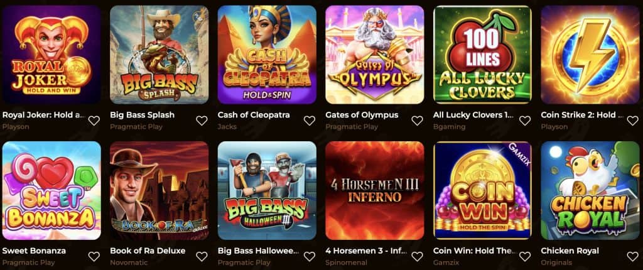This screenshot has width=643, height=270.
Task: Click the Cash of Cleopatra title text
Action: 254,115
